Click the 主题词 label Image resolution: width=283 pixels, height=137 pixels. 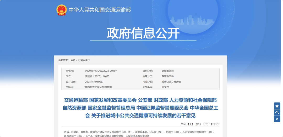pyautogui.click(x=70, y=87)
